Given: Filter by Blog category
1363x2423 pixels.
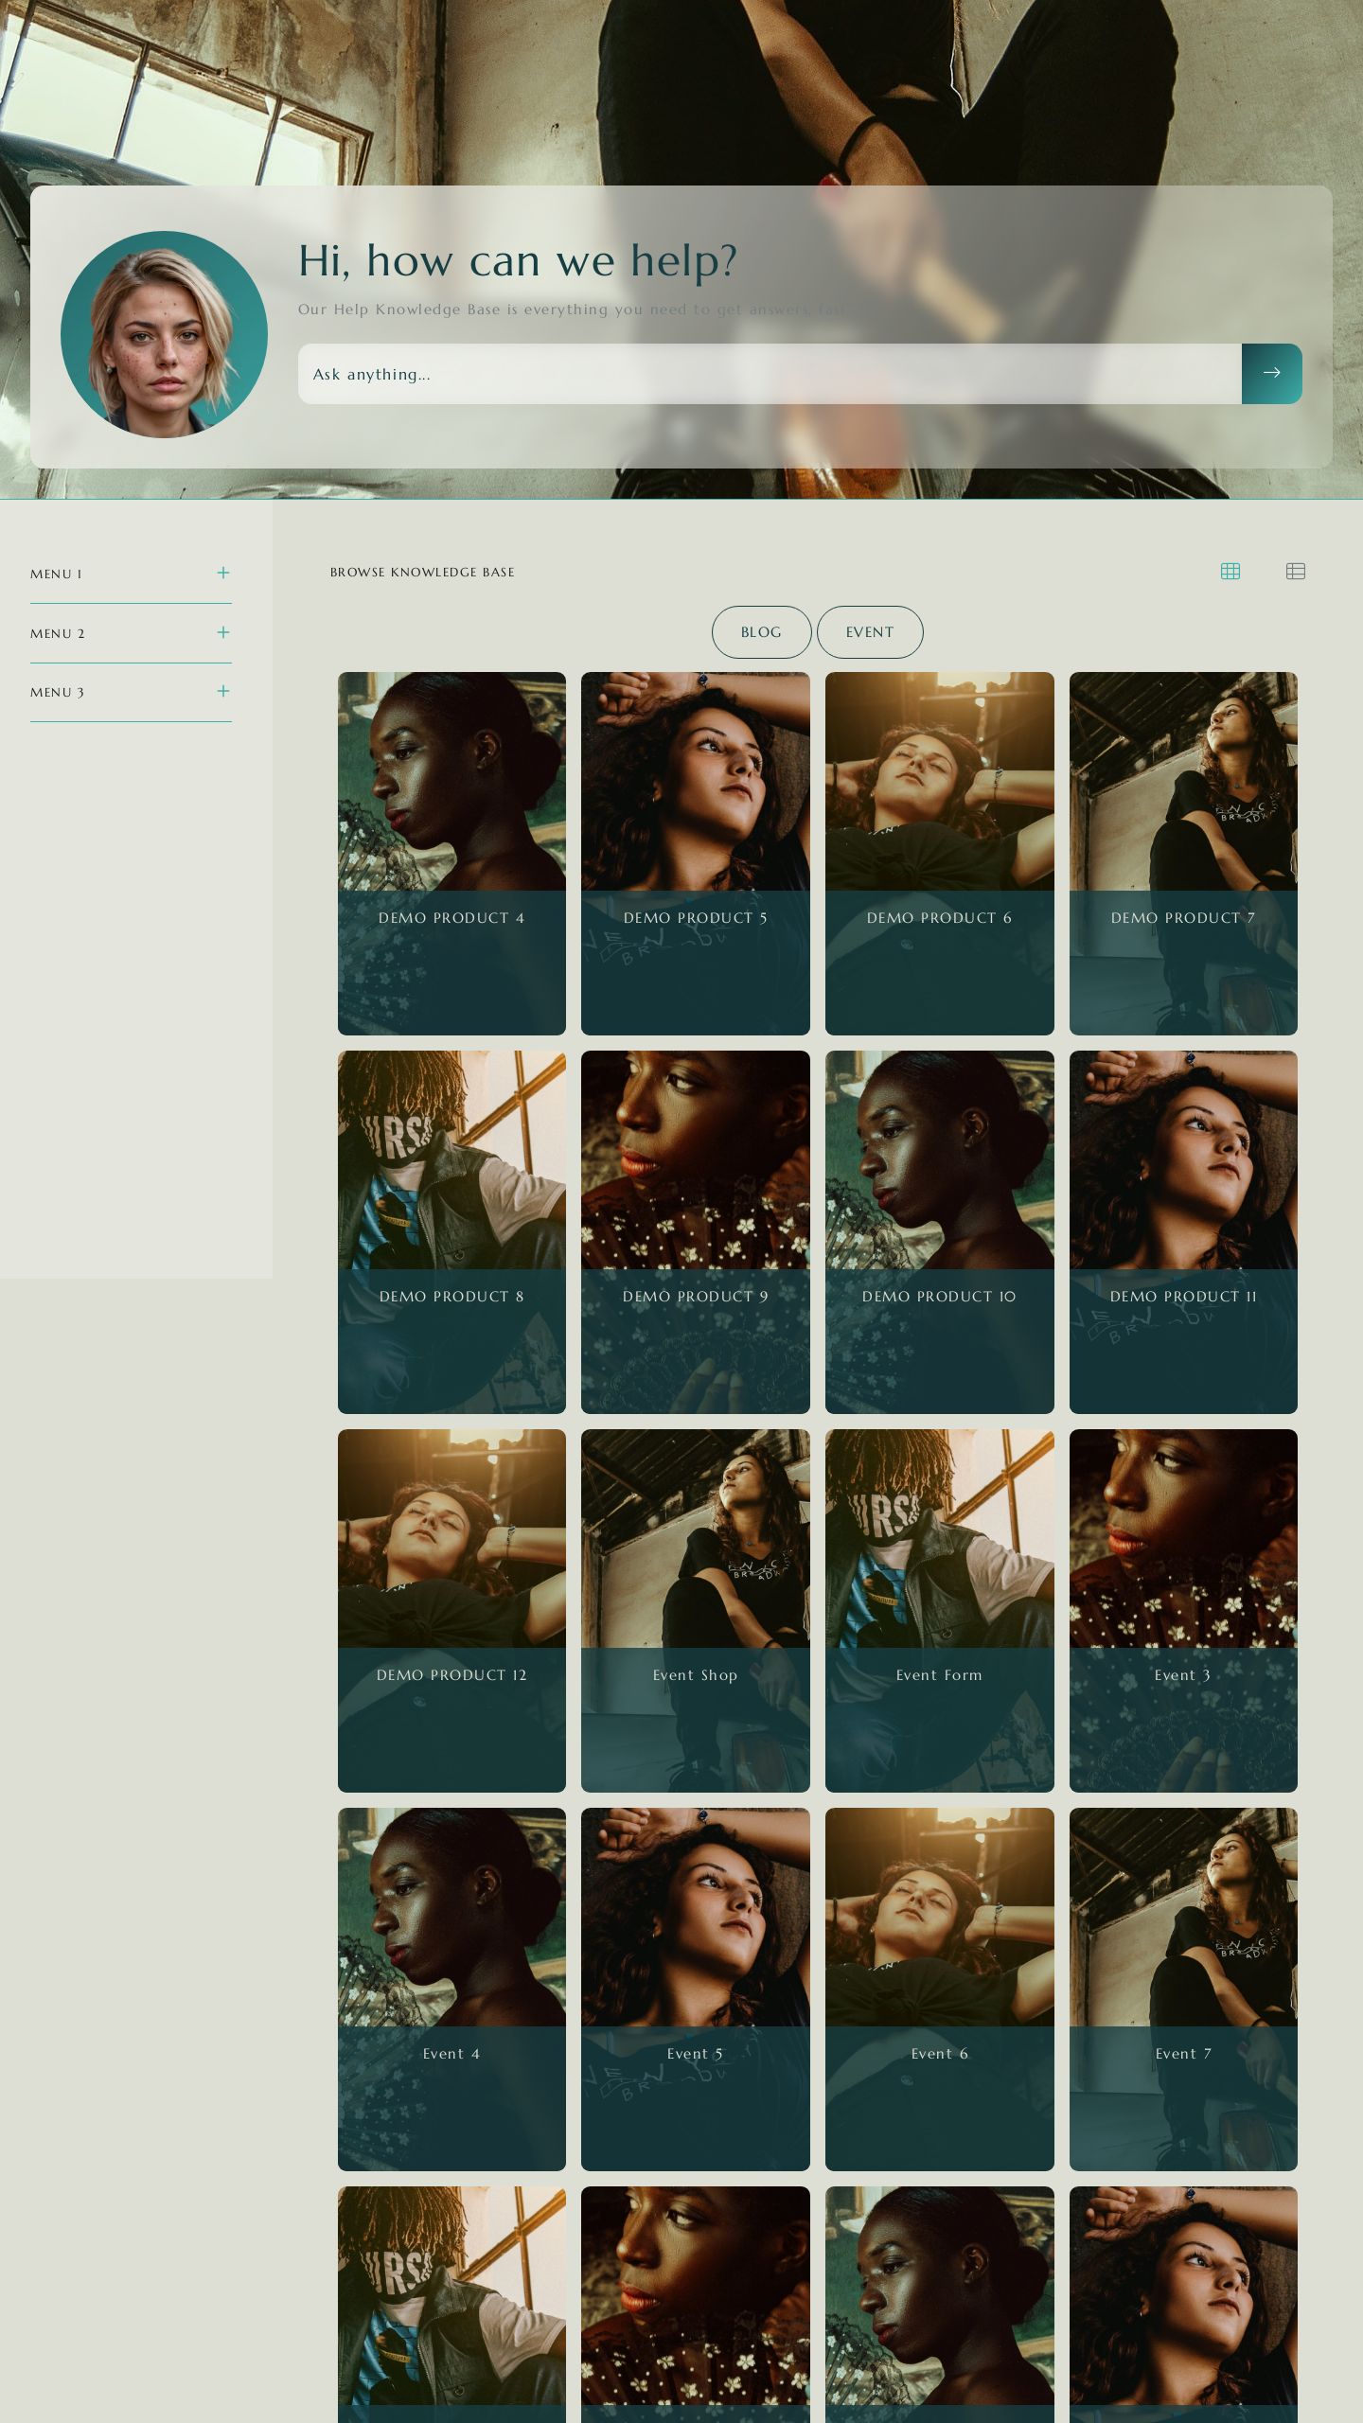Looking at the screenshot, I should [x=761, y=631].
